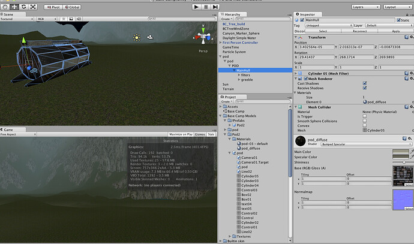
Task: Select the Scale tool
Action: (x=33, y=7)
